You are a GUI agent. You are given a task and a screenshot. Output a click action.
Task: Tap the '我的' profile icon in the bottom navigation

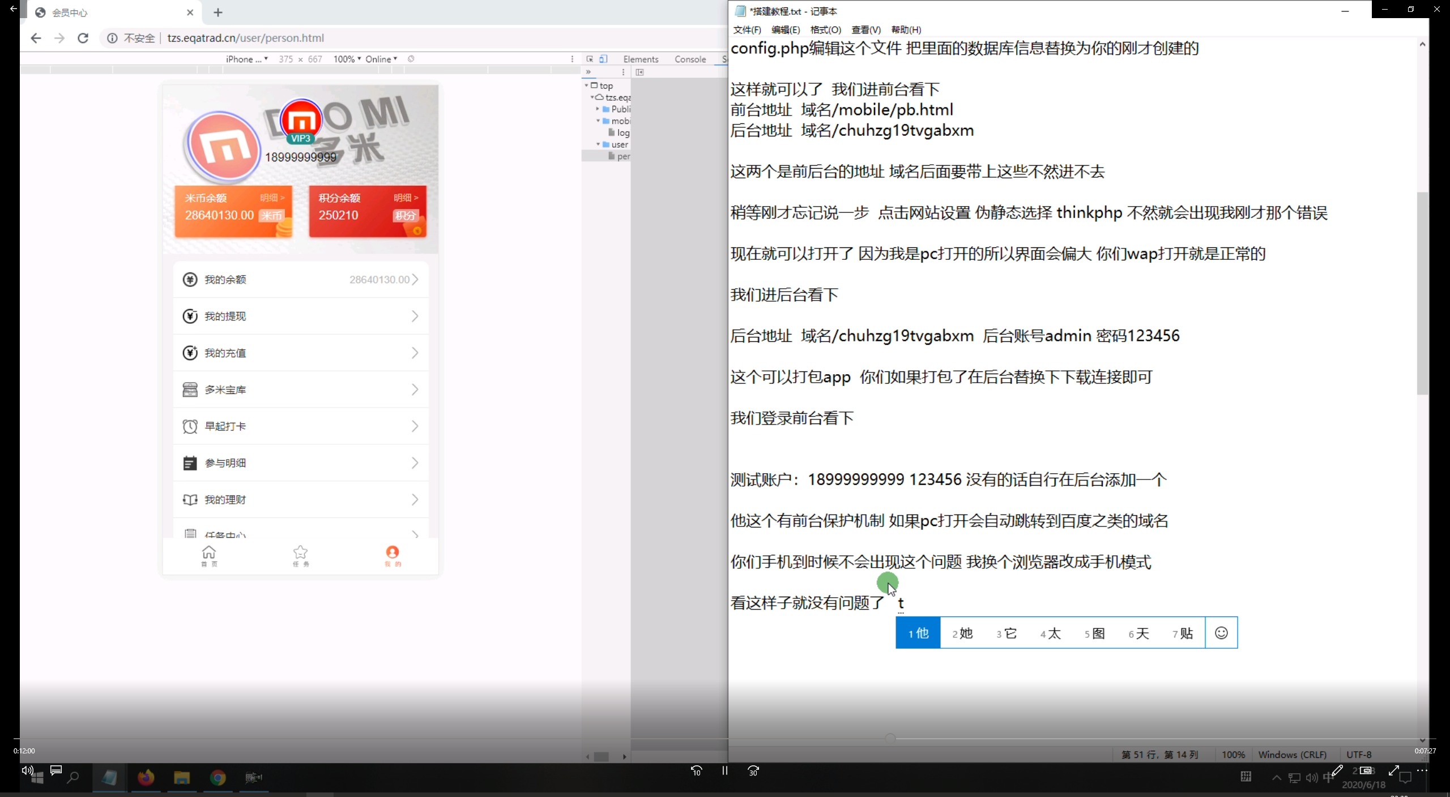click(393, 555)
